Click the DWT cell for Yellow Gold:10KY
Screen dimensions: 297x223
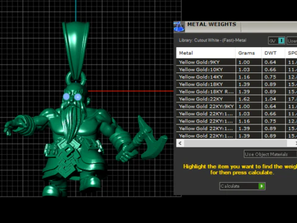273,69
